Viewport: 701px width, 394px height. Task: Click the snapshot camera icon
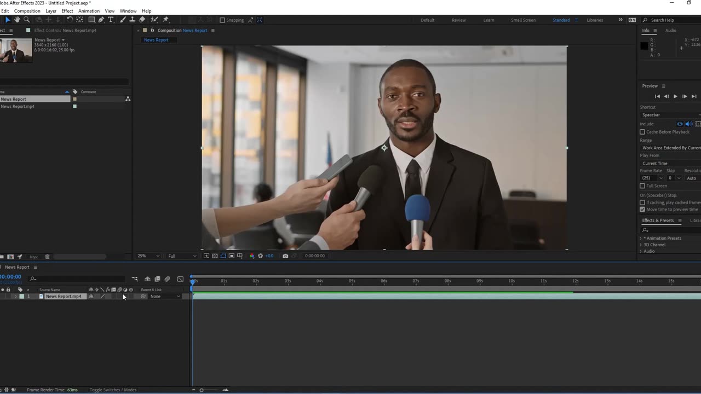[285, 256]
